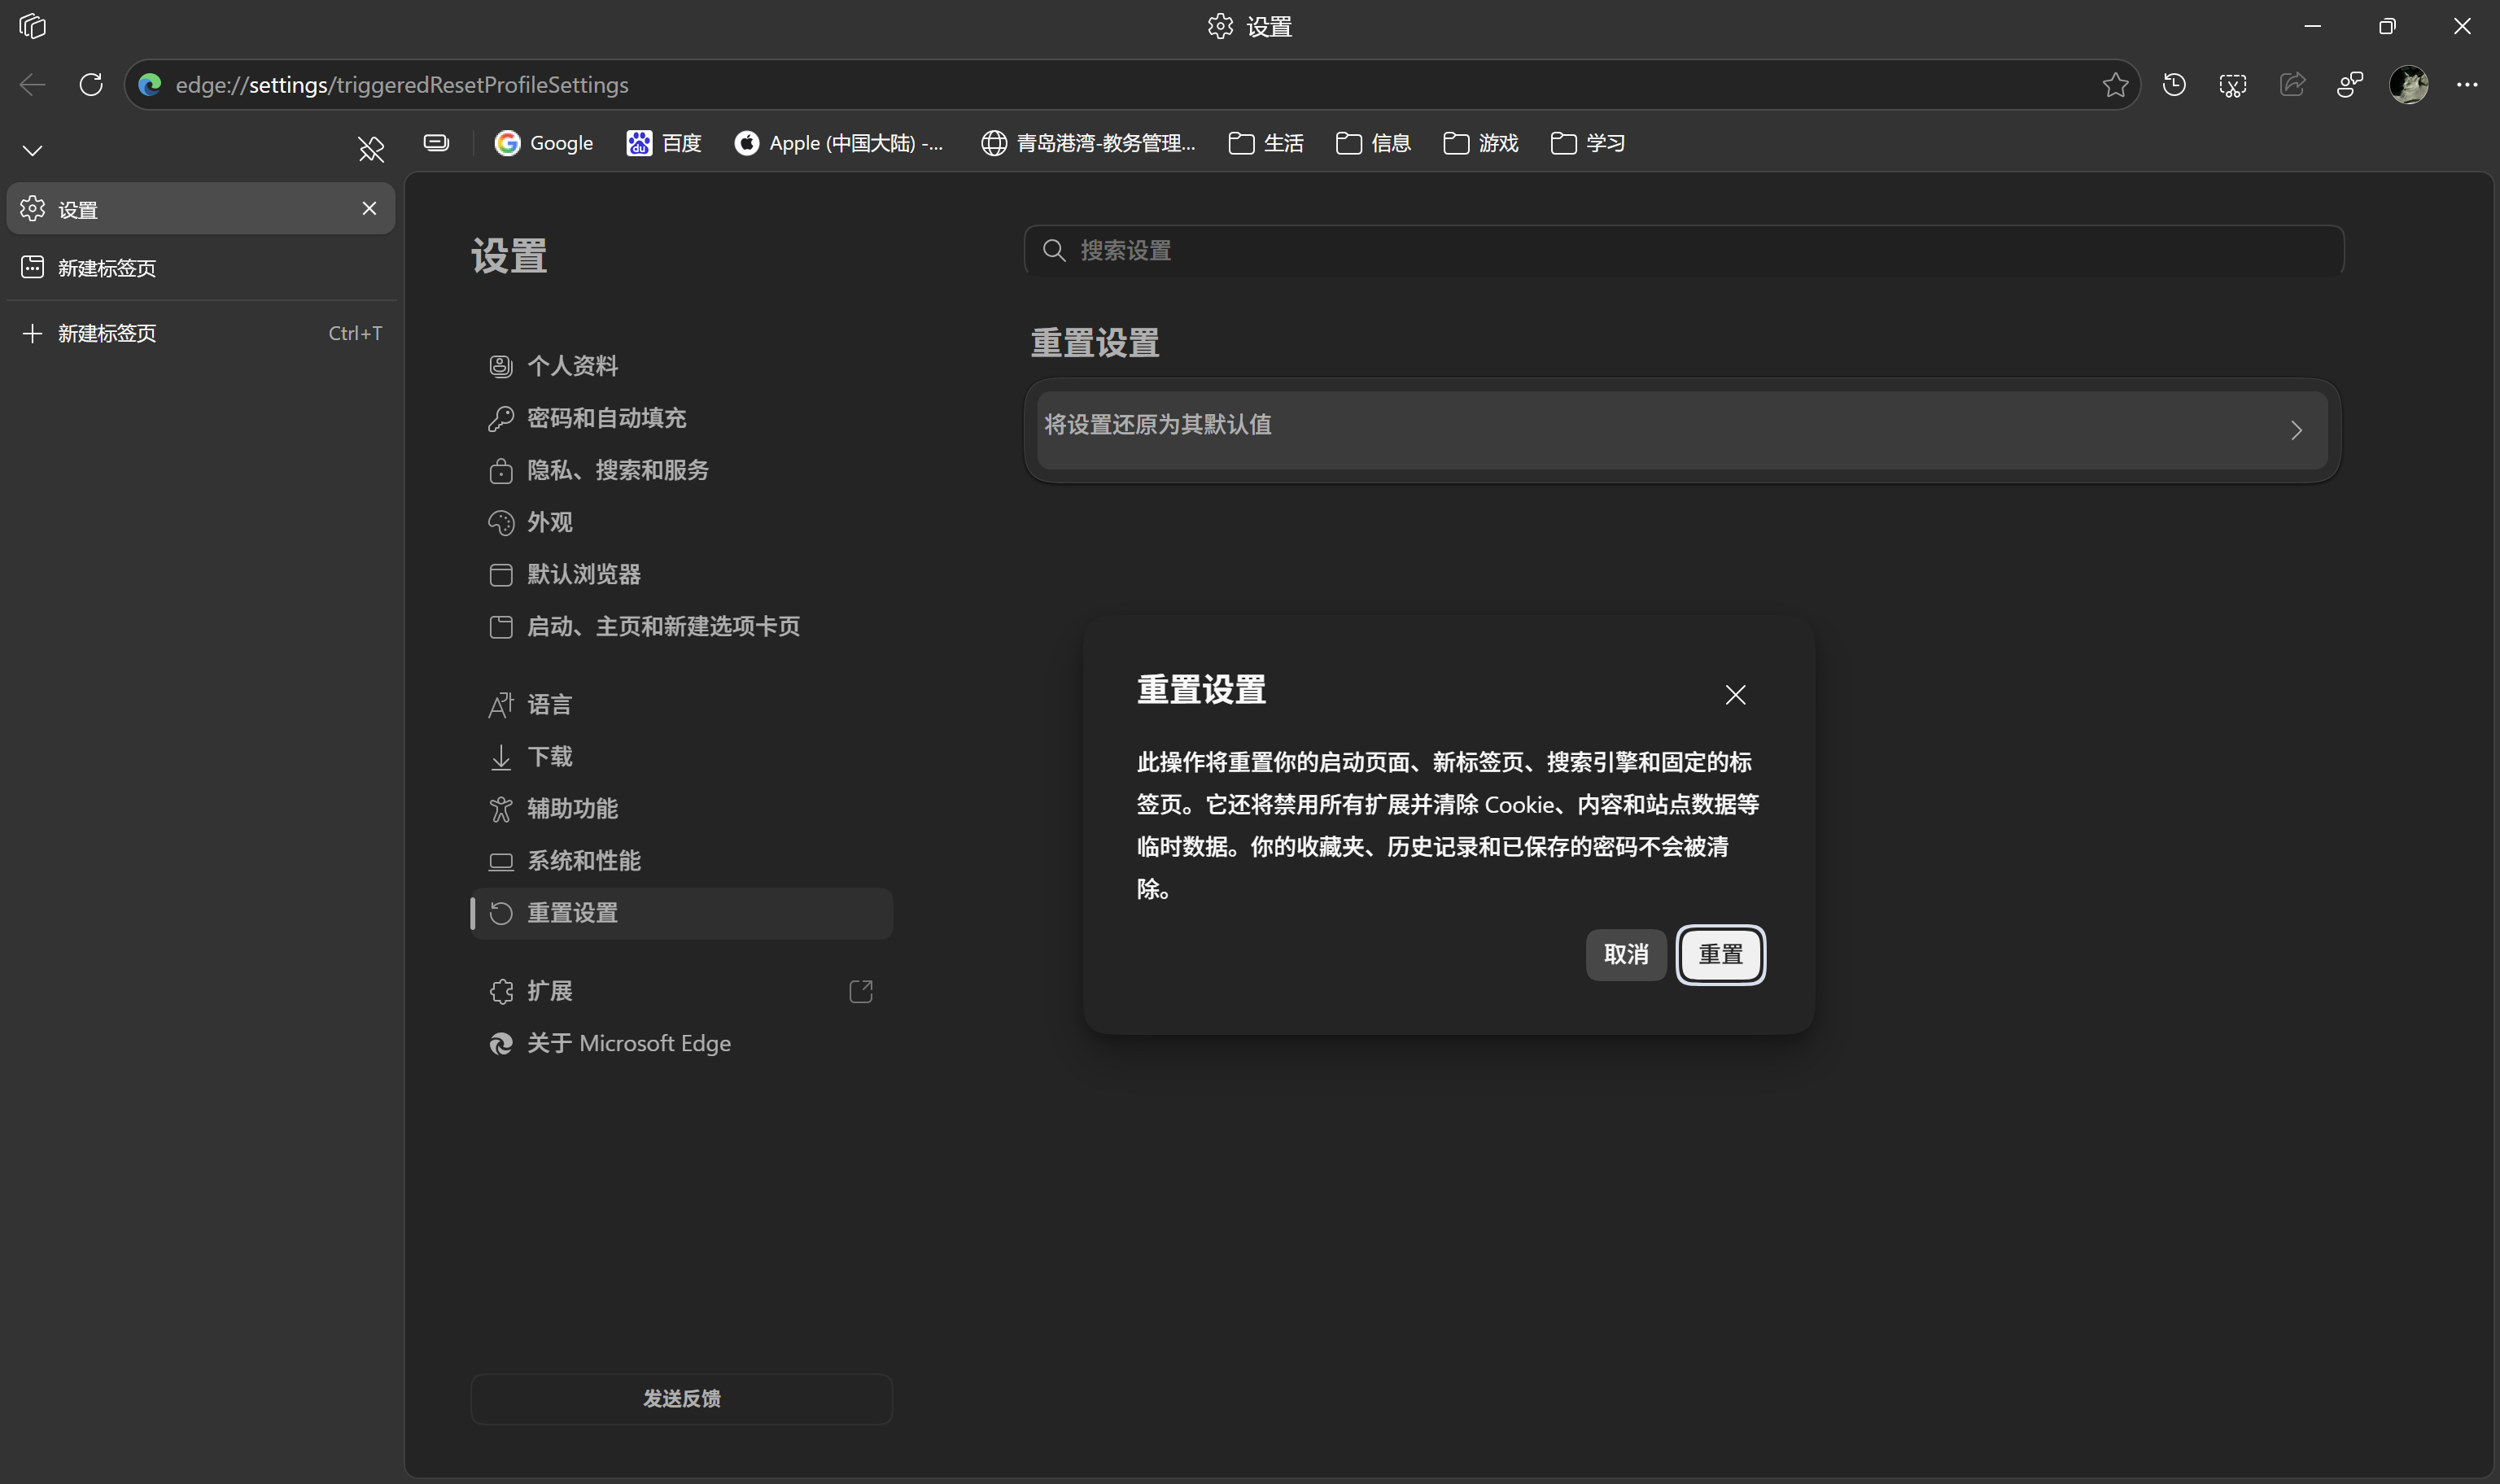2500x1484 pixels.
Task: Confirm reset with 重置 button
Action: [1720, 954]
